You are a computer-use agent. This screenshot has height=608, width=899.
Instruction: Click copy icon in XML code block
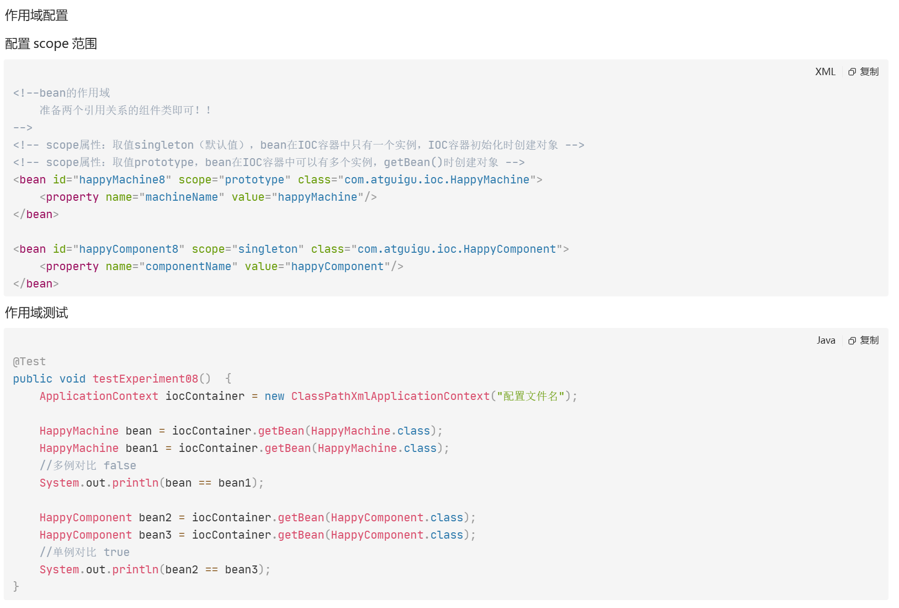(852, 72)
